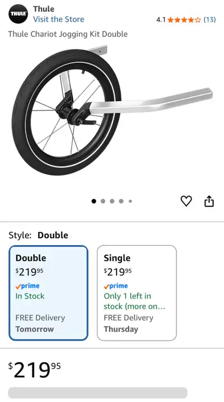Viewport: 224px width, 402px height.
Task: Open the 13 reviews count link
Action: click(x=209, y=20)
